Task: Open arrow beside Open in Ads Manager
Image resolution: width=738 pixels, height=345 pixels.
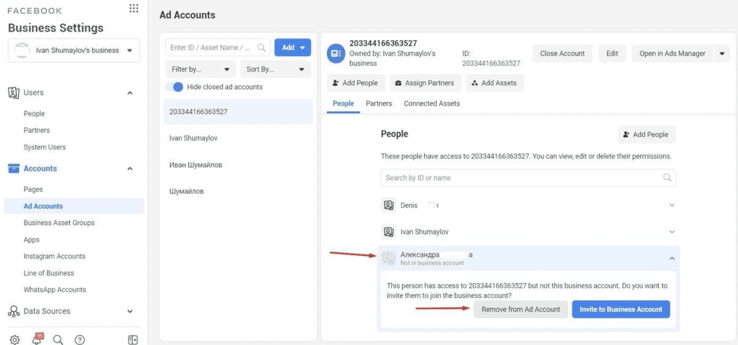Action: 722,54
